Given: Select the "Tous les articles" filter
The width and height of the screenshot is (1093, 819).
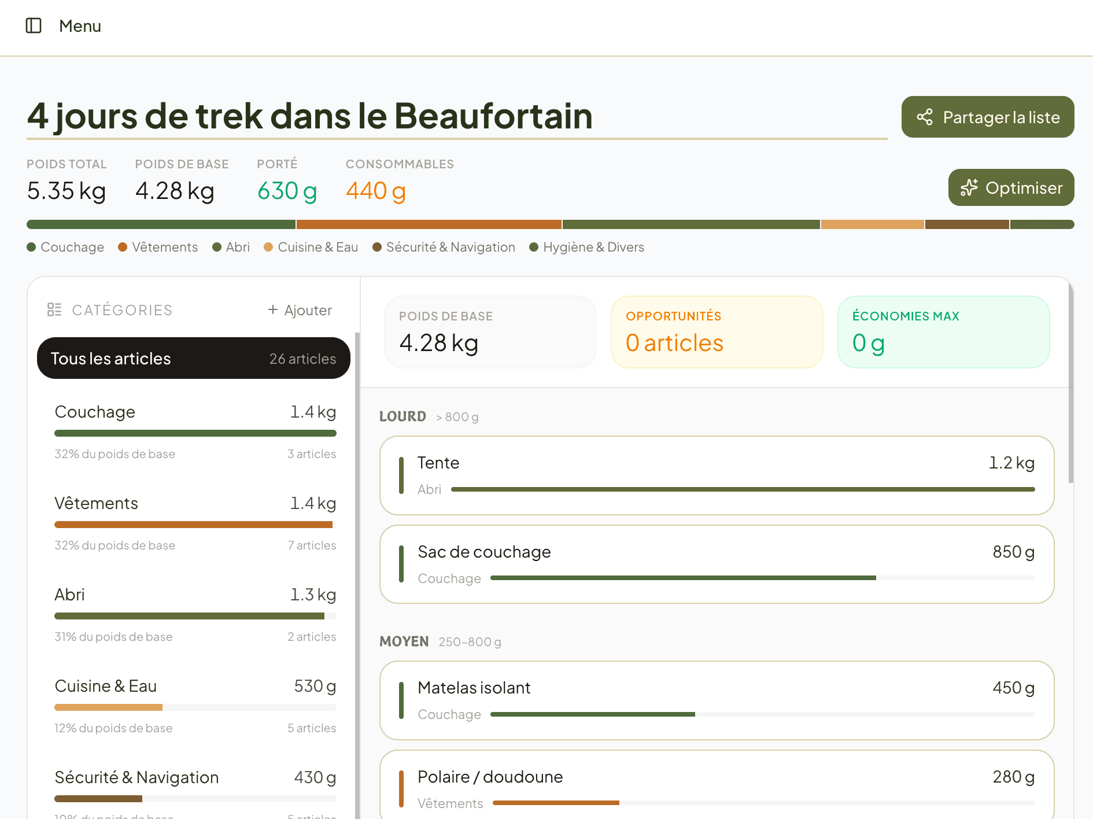Looking at the screenshot, I should click(193, 358).
